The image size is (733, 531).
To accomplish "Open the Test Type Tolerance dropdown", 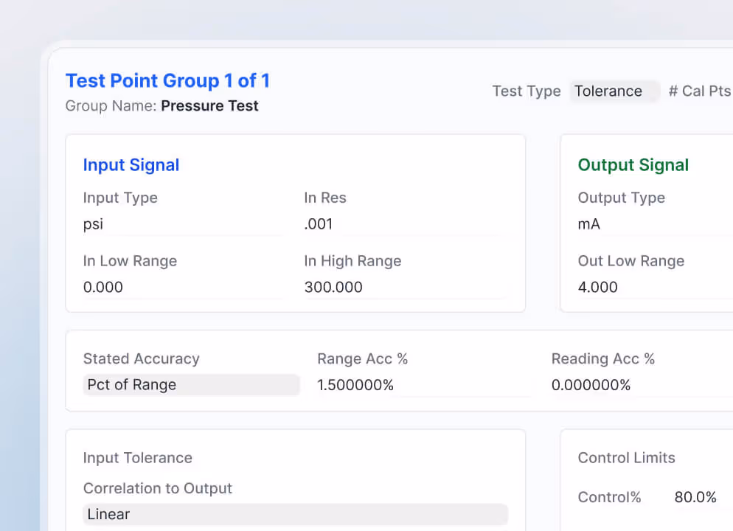I will click(614, 91).
